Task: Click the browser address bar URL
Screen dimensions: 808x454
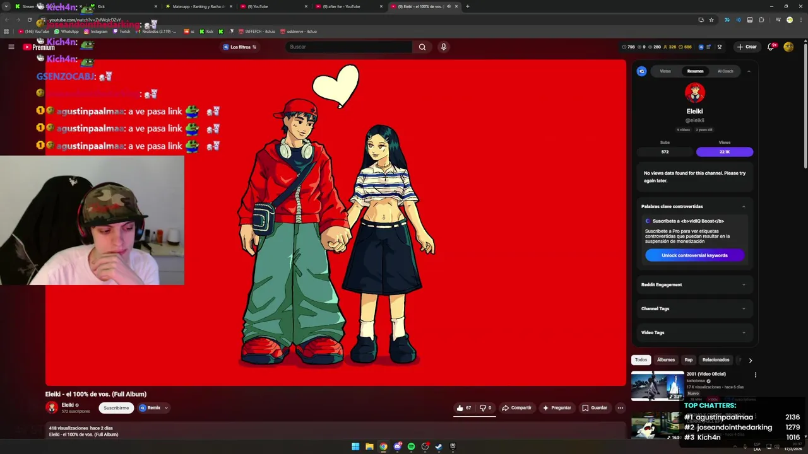Action: [85, 20]
